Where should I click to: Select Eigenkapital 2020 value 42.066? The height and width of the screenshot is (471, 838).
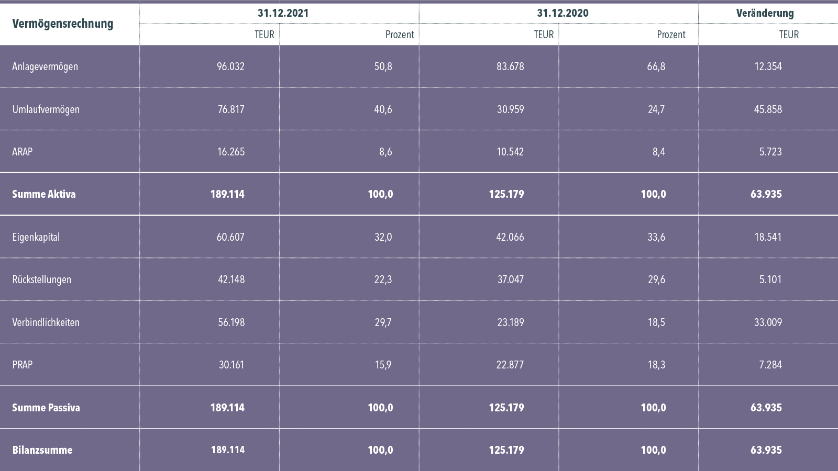510,237
